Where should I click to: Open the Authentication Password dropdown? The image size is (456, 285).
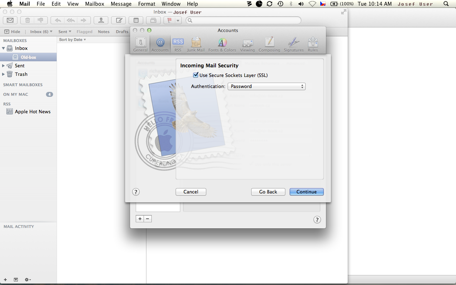(266, 86)
